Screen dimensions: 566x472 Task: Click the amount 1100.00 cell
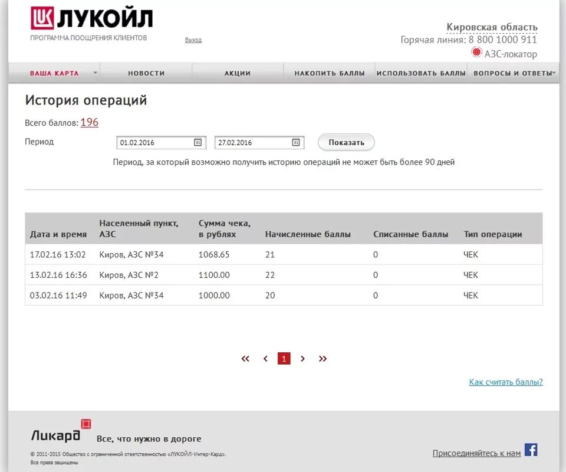pos(214,275)
